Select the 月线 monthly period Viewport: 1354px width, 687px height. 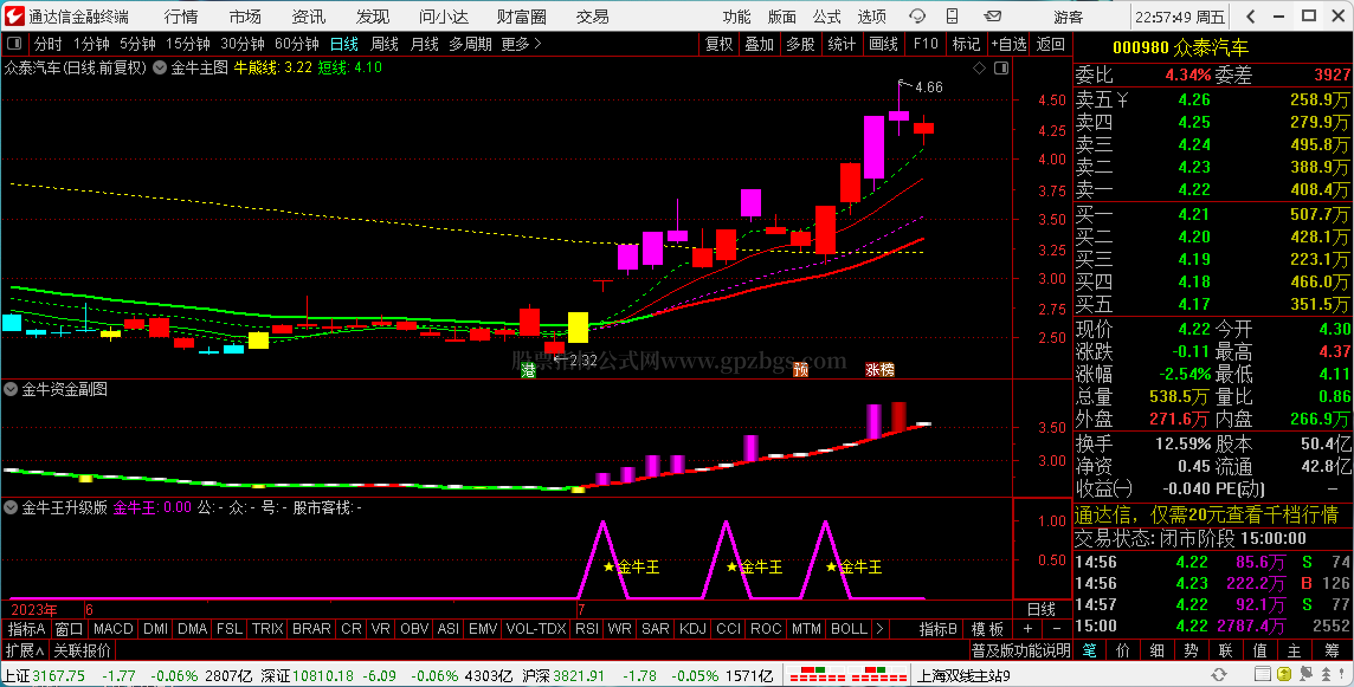[424, 44]
